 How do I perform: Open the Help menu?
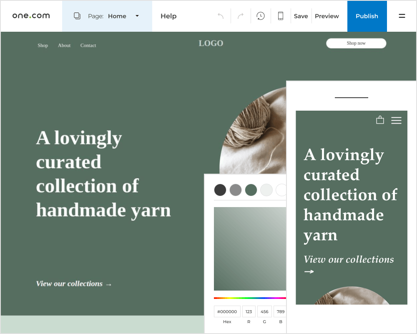pyautogui.click(x=168, y=16)
